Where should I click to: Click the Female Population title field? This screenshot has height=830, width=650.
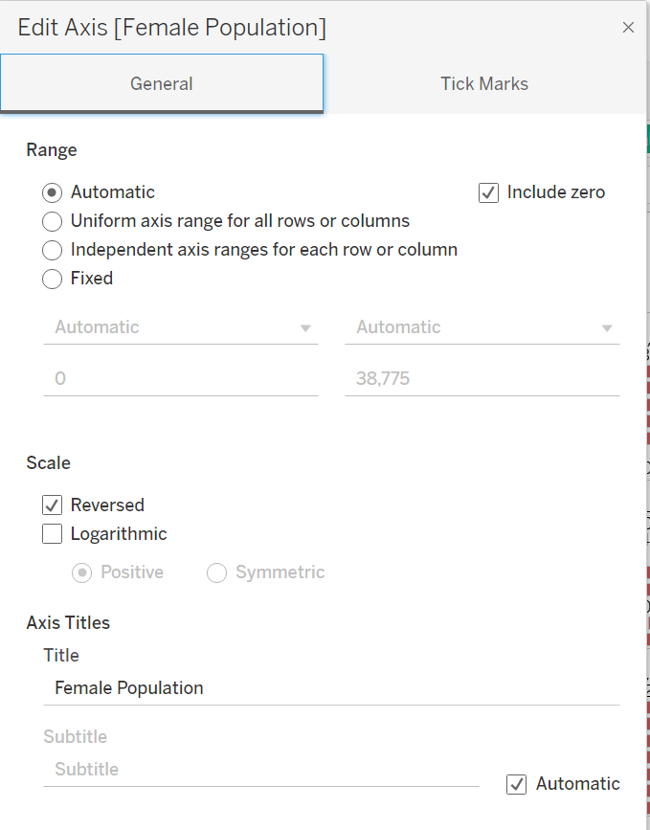331,688
